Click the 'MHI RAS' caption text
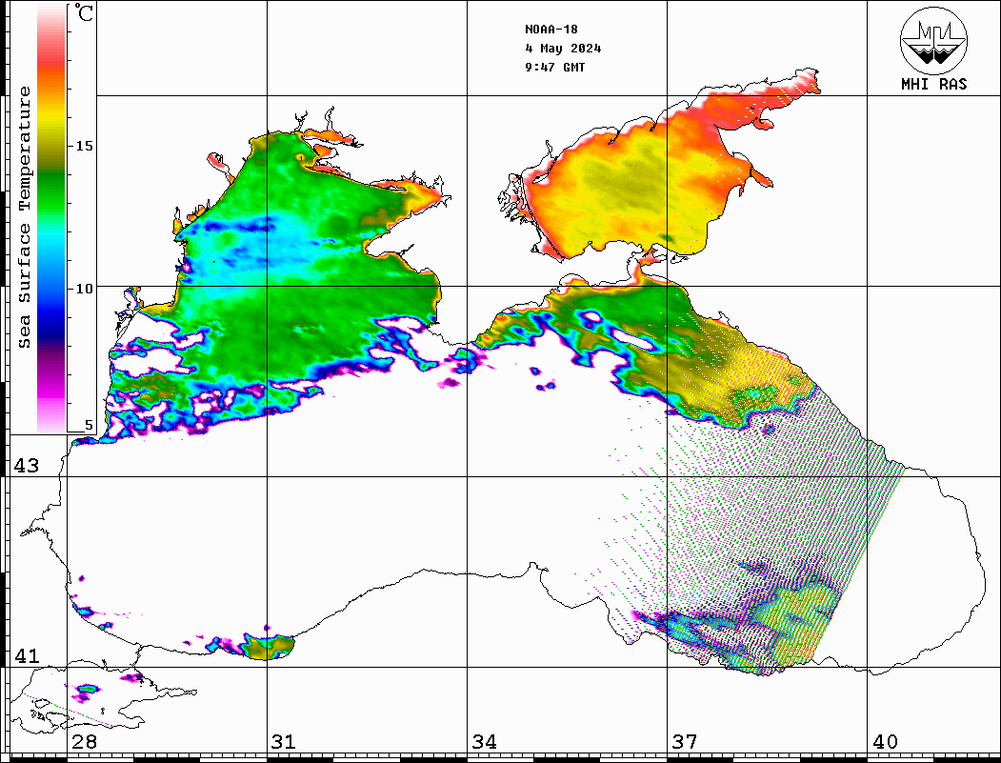This screenshot has height=763, width=1001. click(x=934, y=84)
